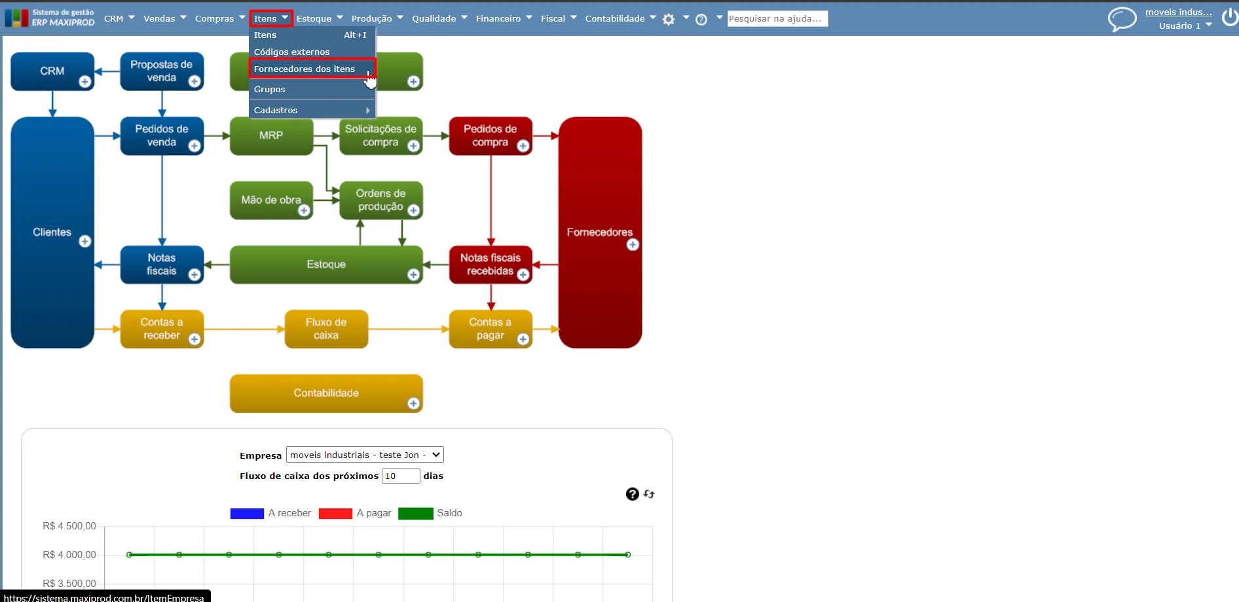Image resolution: width=1239 pixels, height=602 pixels.
Task: Open the Contabilidade yellow block
Action: pos(326,393)
